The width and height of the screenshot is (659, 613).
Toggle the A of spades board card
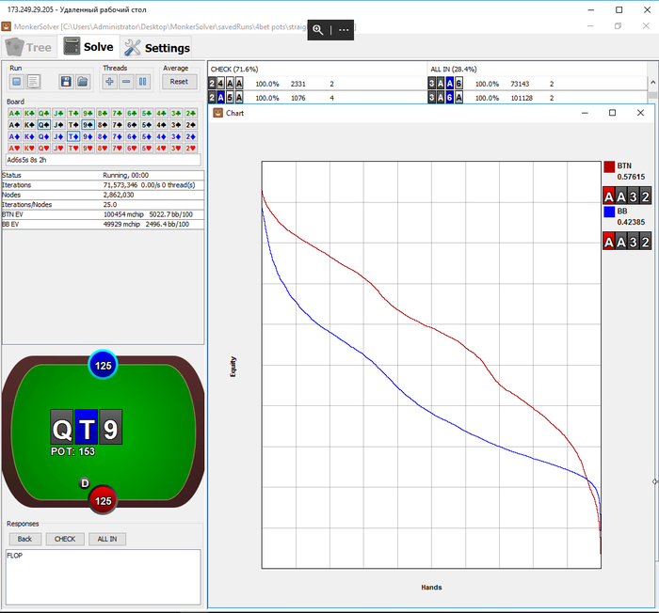(14, 125)
